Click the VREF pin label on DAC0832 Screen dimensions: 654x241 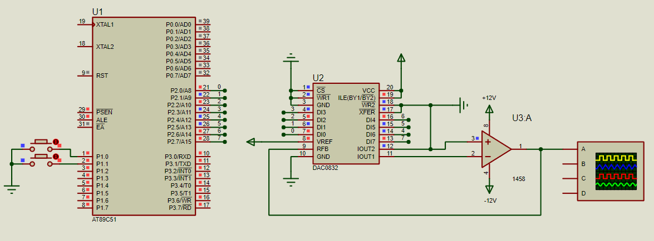[324, 142]
